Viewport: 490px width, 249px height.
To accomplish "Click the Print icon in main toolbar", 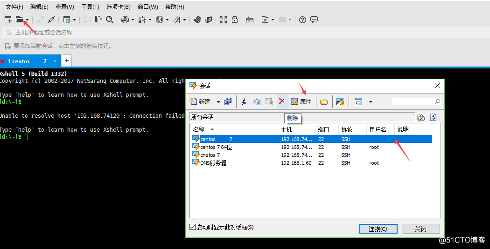I will click(125, 20).
